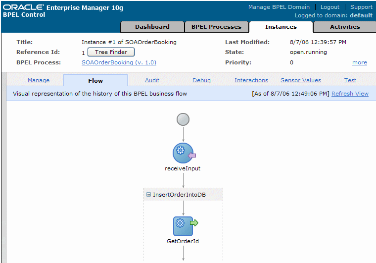Click the receiveInput label
376x263 pixels.
(183, 168)
